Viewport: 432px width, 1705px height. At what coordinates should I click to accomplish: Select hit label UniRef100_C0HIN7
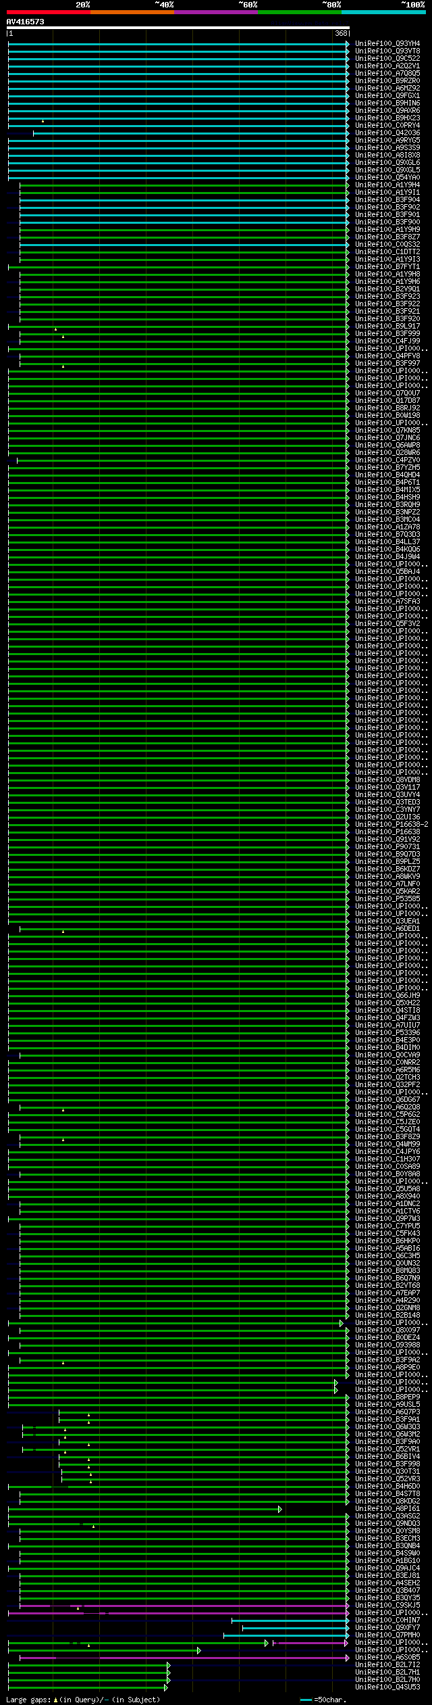(387, 1620)
